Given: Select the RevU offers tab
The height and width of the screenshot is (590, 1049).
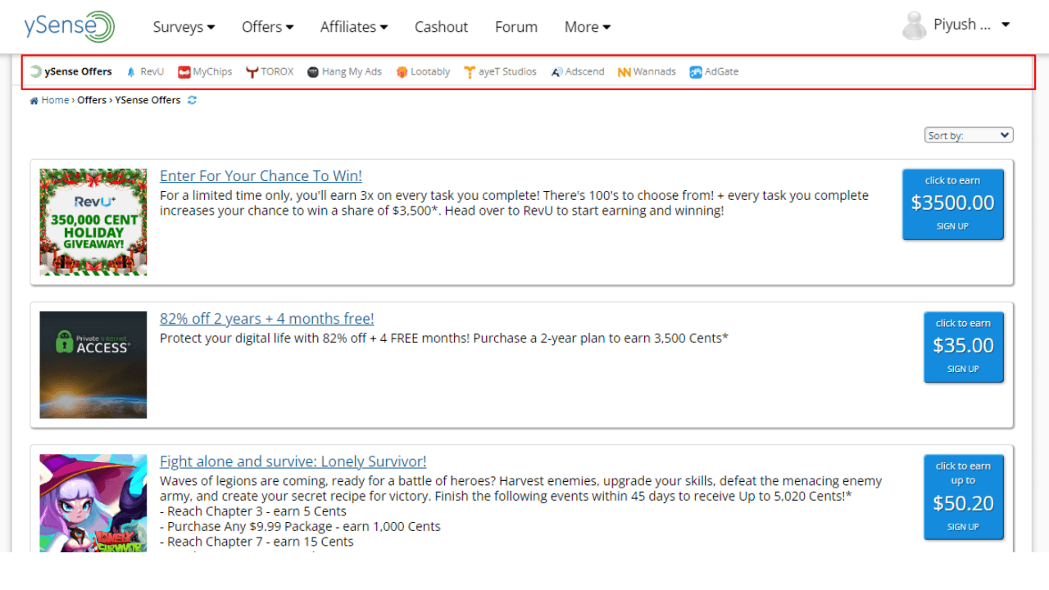Looking at the screenshot, I should click(x=145, y=72).
